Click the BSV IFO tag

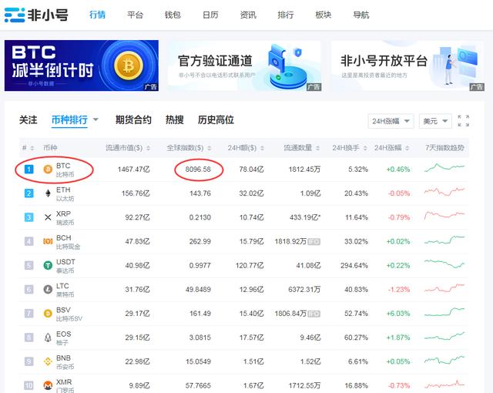click(314, 314)
